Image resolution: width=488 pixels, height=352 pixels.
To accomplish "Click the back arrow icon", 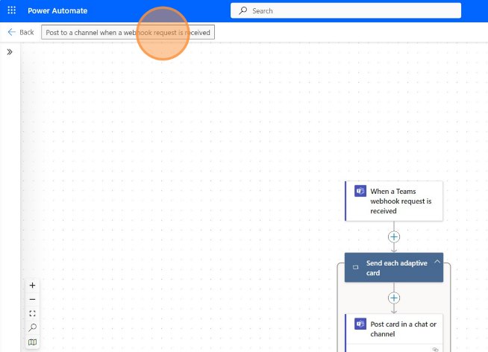I will pyautogui.click(x=11, y=32).
